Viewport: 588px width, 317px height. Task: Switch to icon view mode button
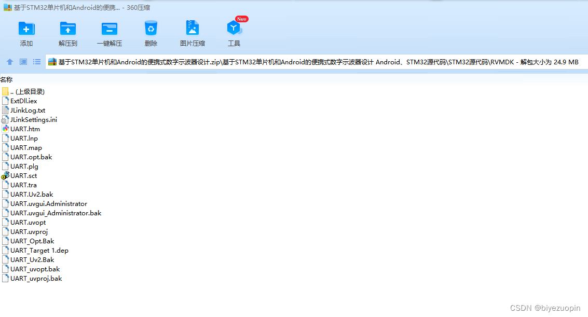click(x=23, y=62)
